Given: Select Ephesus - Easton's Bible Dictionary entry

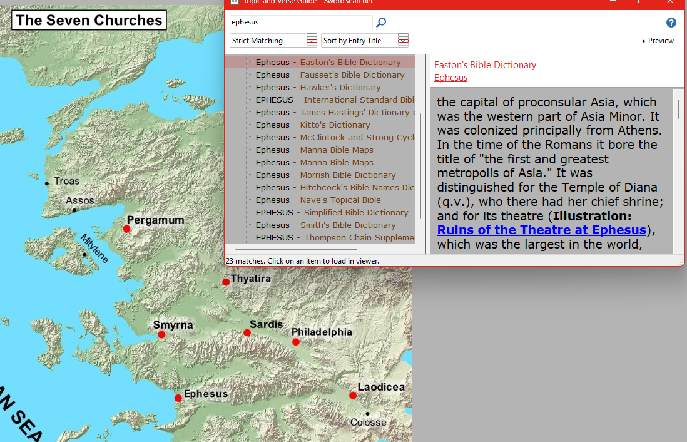Looking at the screenshot, I should tap(320, 62).
